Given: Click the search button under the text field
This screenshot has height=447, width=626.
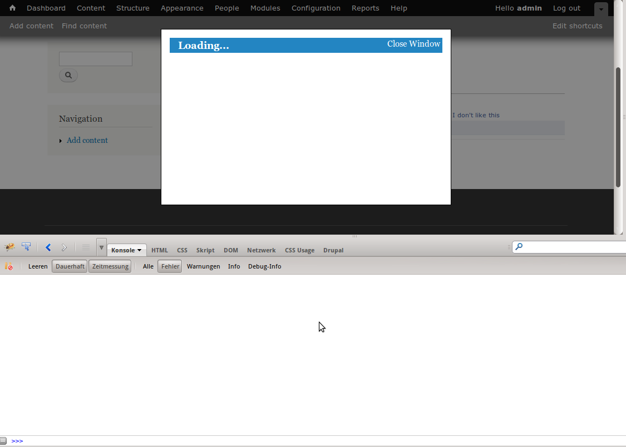Looking at the screenshot, I should [68, 75].
